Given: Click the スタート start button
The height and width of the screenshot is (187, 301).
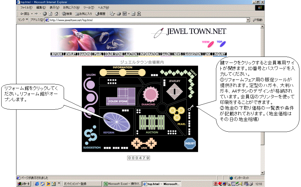Looking at the screenshot, I should pos(24,184).
